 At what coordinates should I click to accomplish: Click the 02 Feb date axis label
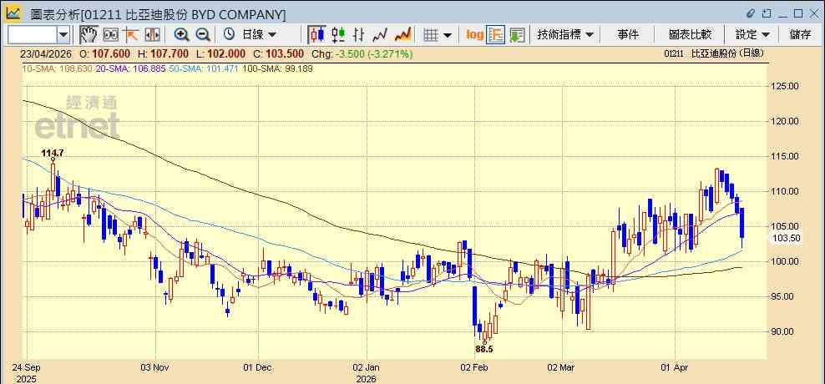474,367
